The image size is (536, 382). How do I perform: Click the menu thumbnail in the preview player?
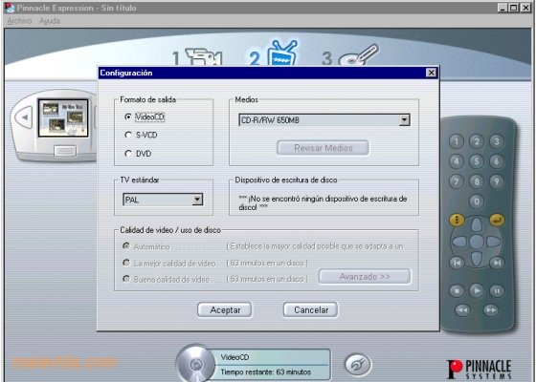[x=63, y=118]
